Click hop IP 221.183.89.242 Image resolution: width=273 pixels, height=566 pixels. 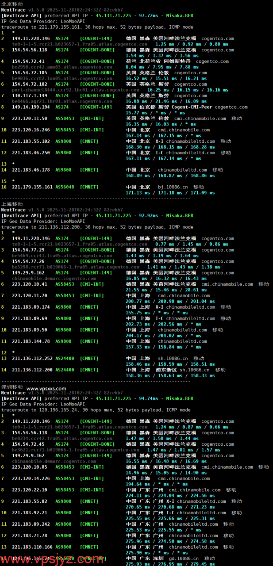click(31, 524)
